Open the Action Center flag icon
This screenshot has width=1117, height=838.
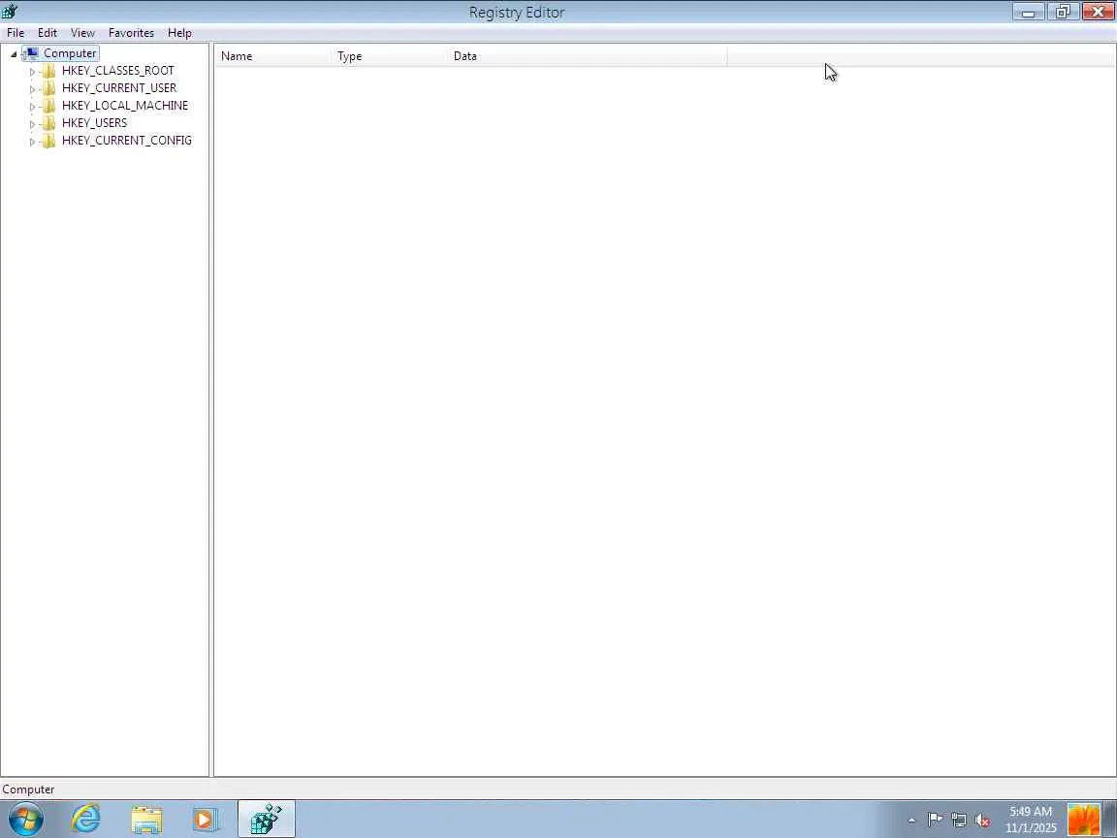(936, 821)
